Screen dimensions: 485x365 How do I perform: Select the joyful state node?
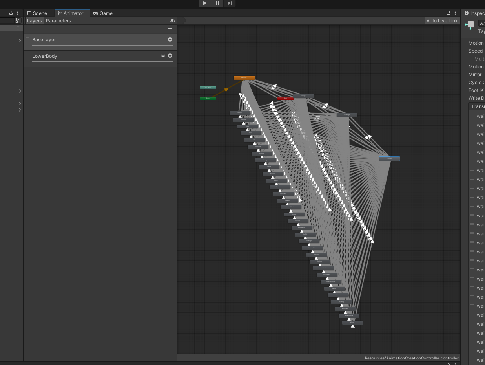coord(305,234)
